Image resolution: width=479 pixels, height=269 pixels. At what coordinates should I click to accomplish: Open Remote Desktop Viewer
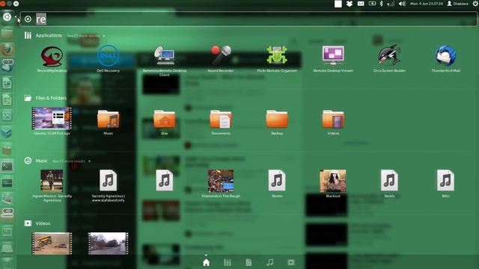coord(333,59)
